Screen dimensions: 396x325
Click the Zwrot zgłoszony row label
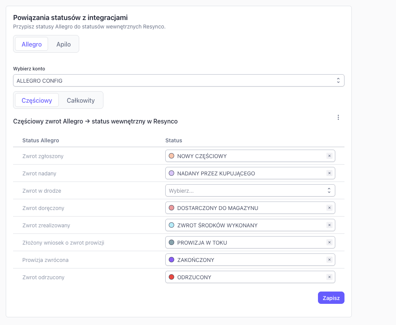(x=43, y=156)
